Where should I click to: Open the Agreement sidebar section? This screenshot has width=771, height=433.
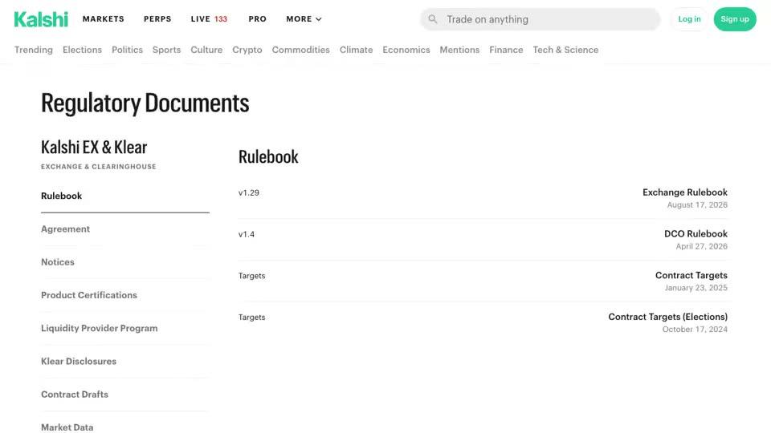(x=125, y=229)
